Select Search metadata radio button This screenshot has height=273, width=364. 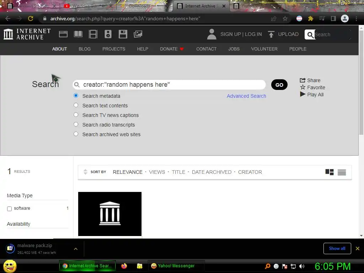pyautogui.click(x=76, y=95)
